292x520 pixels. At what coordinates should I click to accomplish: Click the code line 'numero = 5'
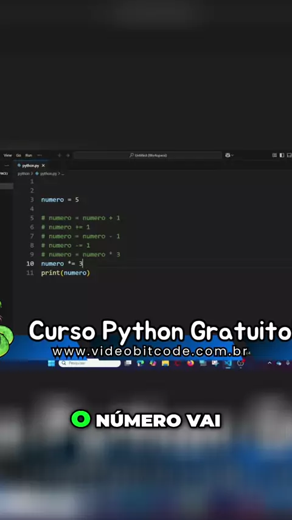point(60,200)
